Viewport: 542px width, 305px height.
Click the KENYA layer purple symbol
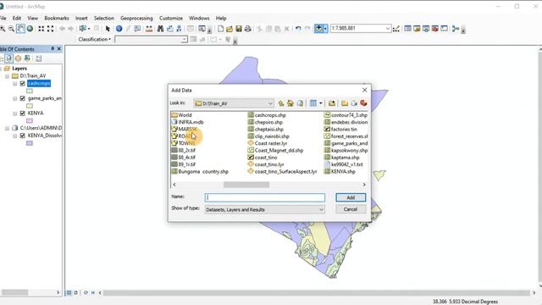[30, 120]
